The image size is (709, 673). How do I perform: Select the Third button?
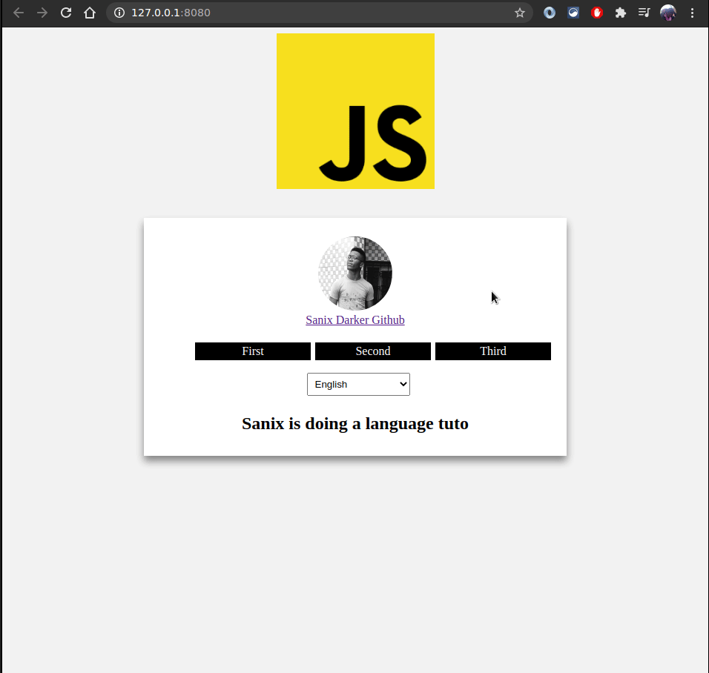pyautogui.click(x=493, y=351)
